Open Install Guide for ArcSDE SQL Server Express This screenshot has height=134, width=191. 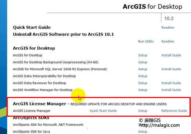171,69
